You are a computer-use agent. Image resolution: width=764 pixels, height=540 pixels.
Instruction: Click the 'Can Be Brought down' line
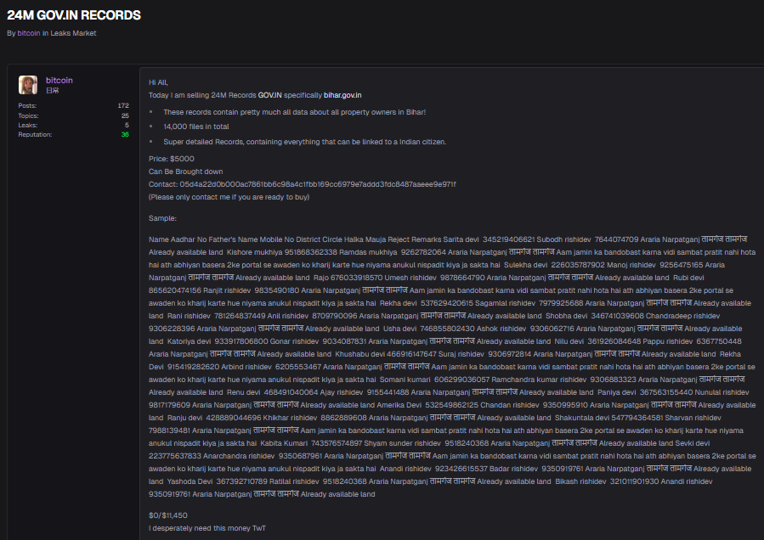[185, 172]
